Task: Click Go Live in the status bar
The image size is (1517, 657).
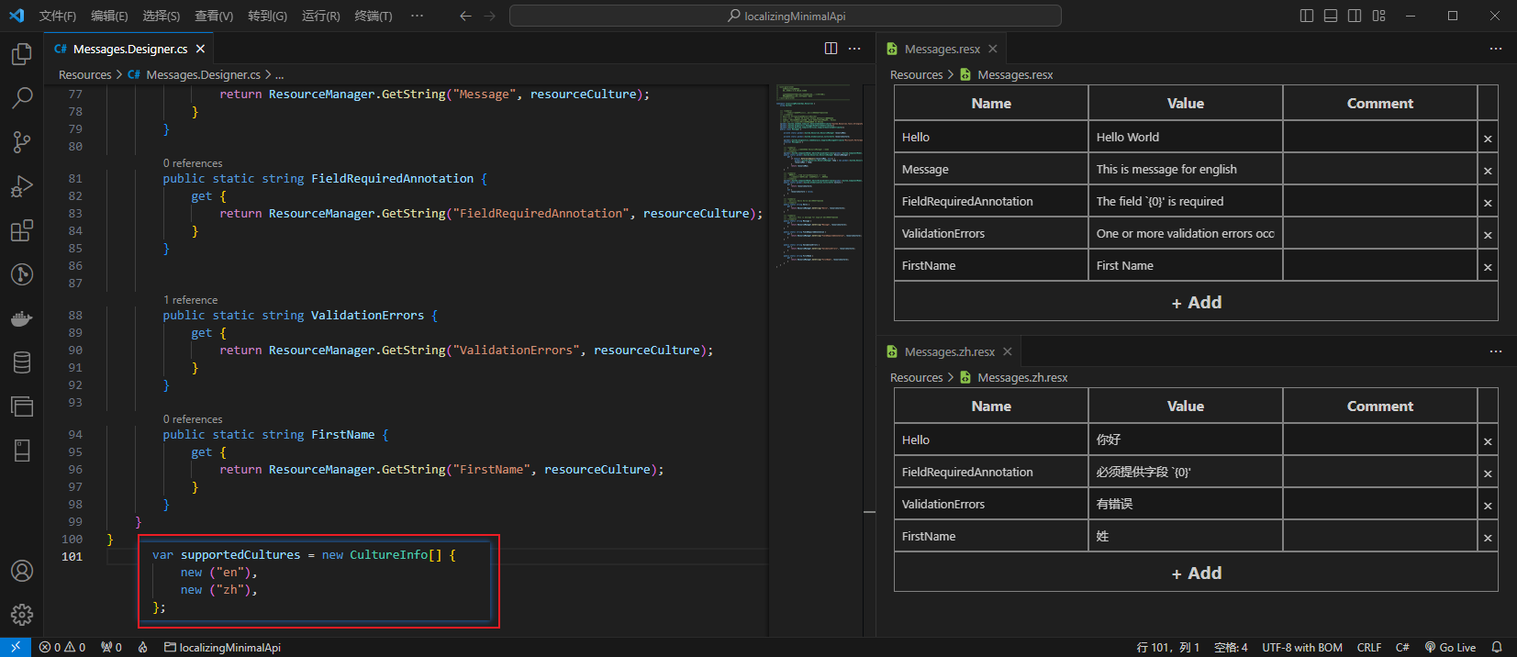Action: click(x=1450, y=647)
